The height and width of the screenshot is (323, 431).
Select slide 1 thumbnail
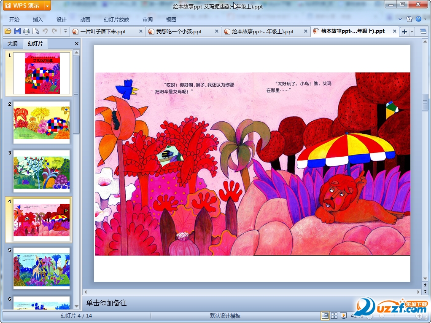41,73
